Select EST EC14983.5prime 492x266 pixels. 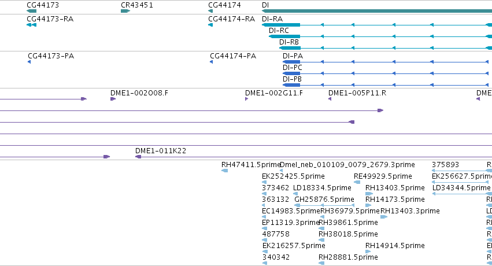[291, 211]
